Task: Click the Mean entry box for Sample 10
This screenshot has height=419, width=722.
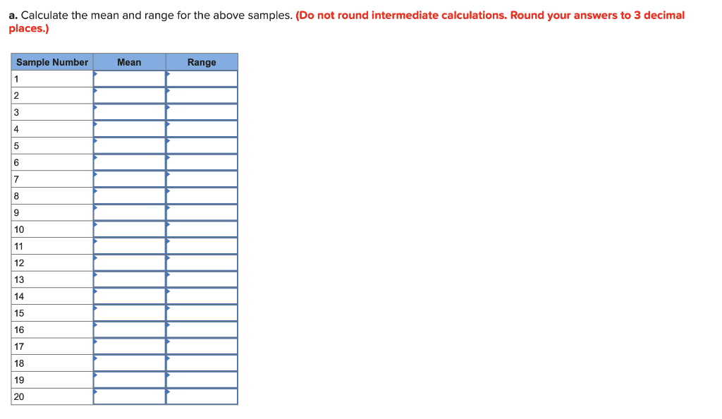Action: (129, 229)
